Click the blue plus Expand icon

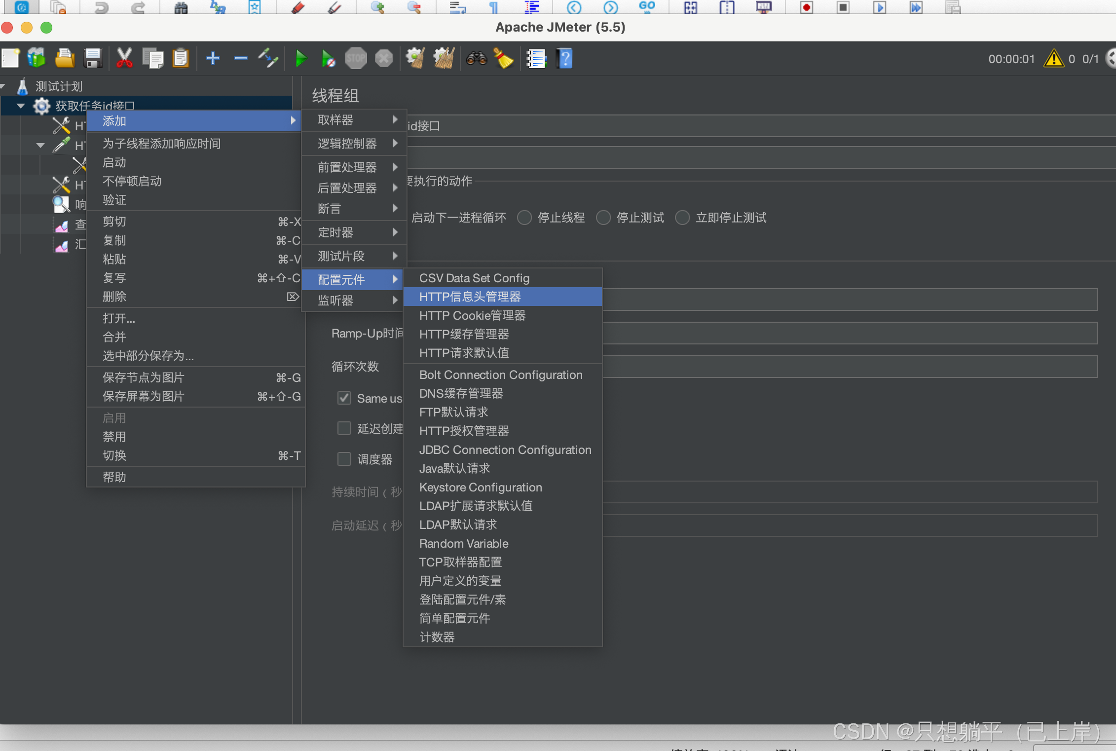pos(213,59)
